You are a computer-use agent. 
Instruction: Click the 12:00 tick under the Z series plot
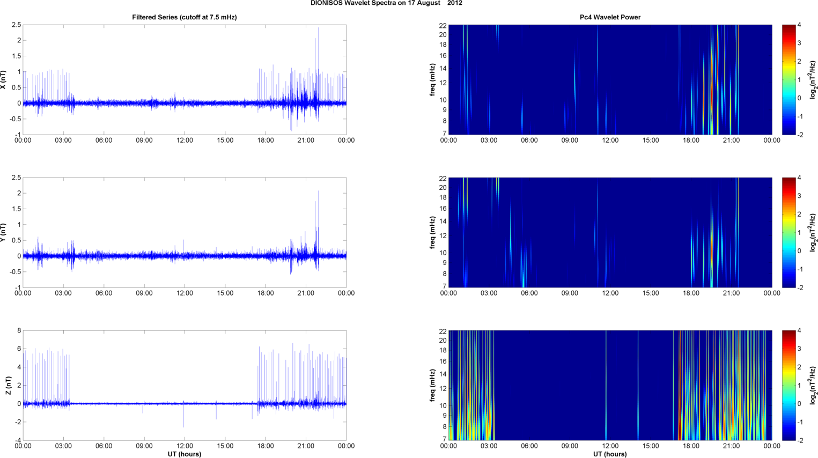pyautogui.click(x=185, y=446)
